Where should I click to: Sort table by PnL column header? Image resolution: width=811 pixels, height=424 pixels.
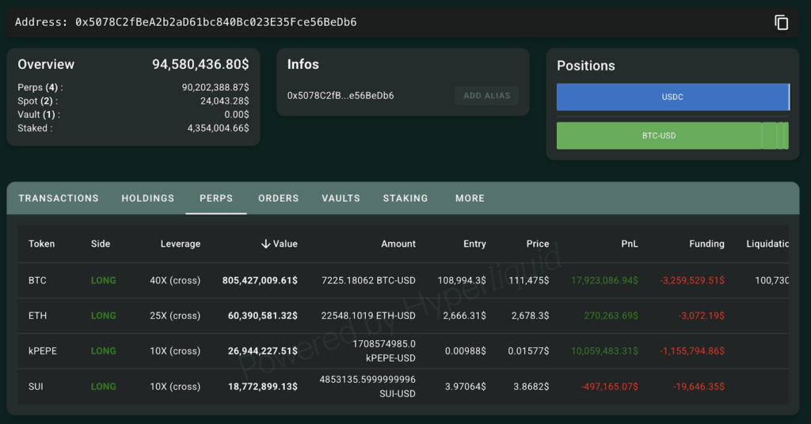coord(629,244)
